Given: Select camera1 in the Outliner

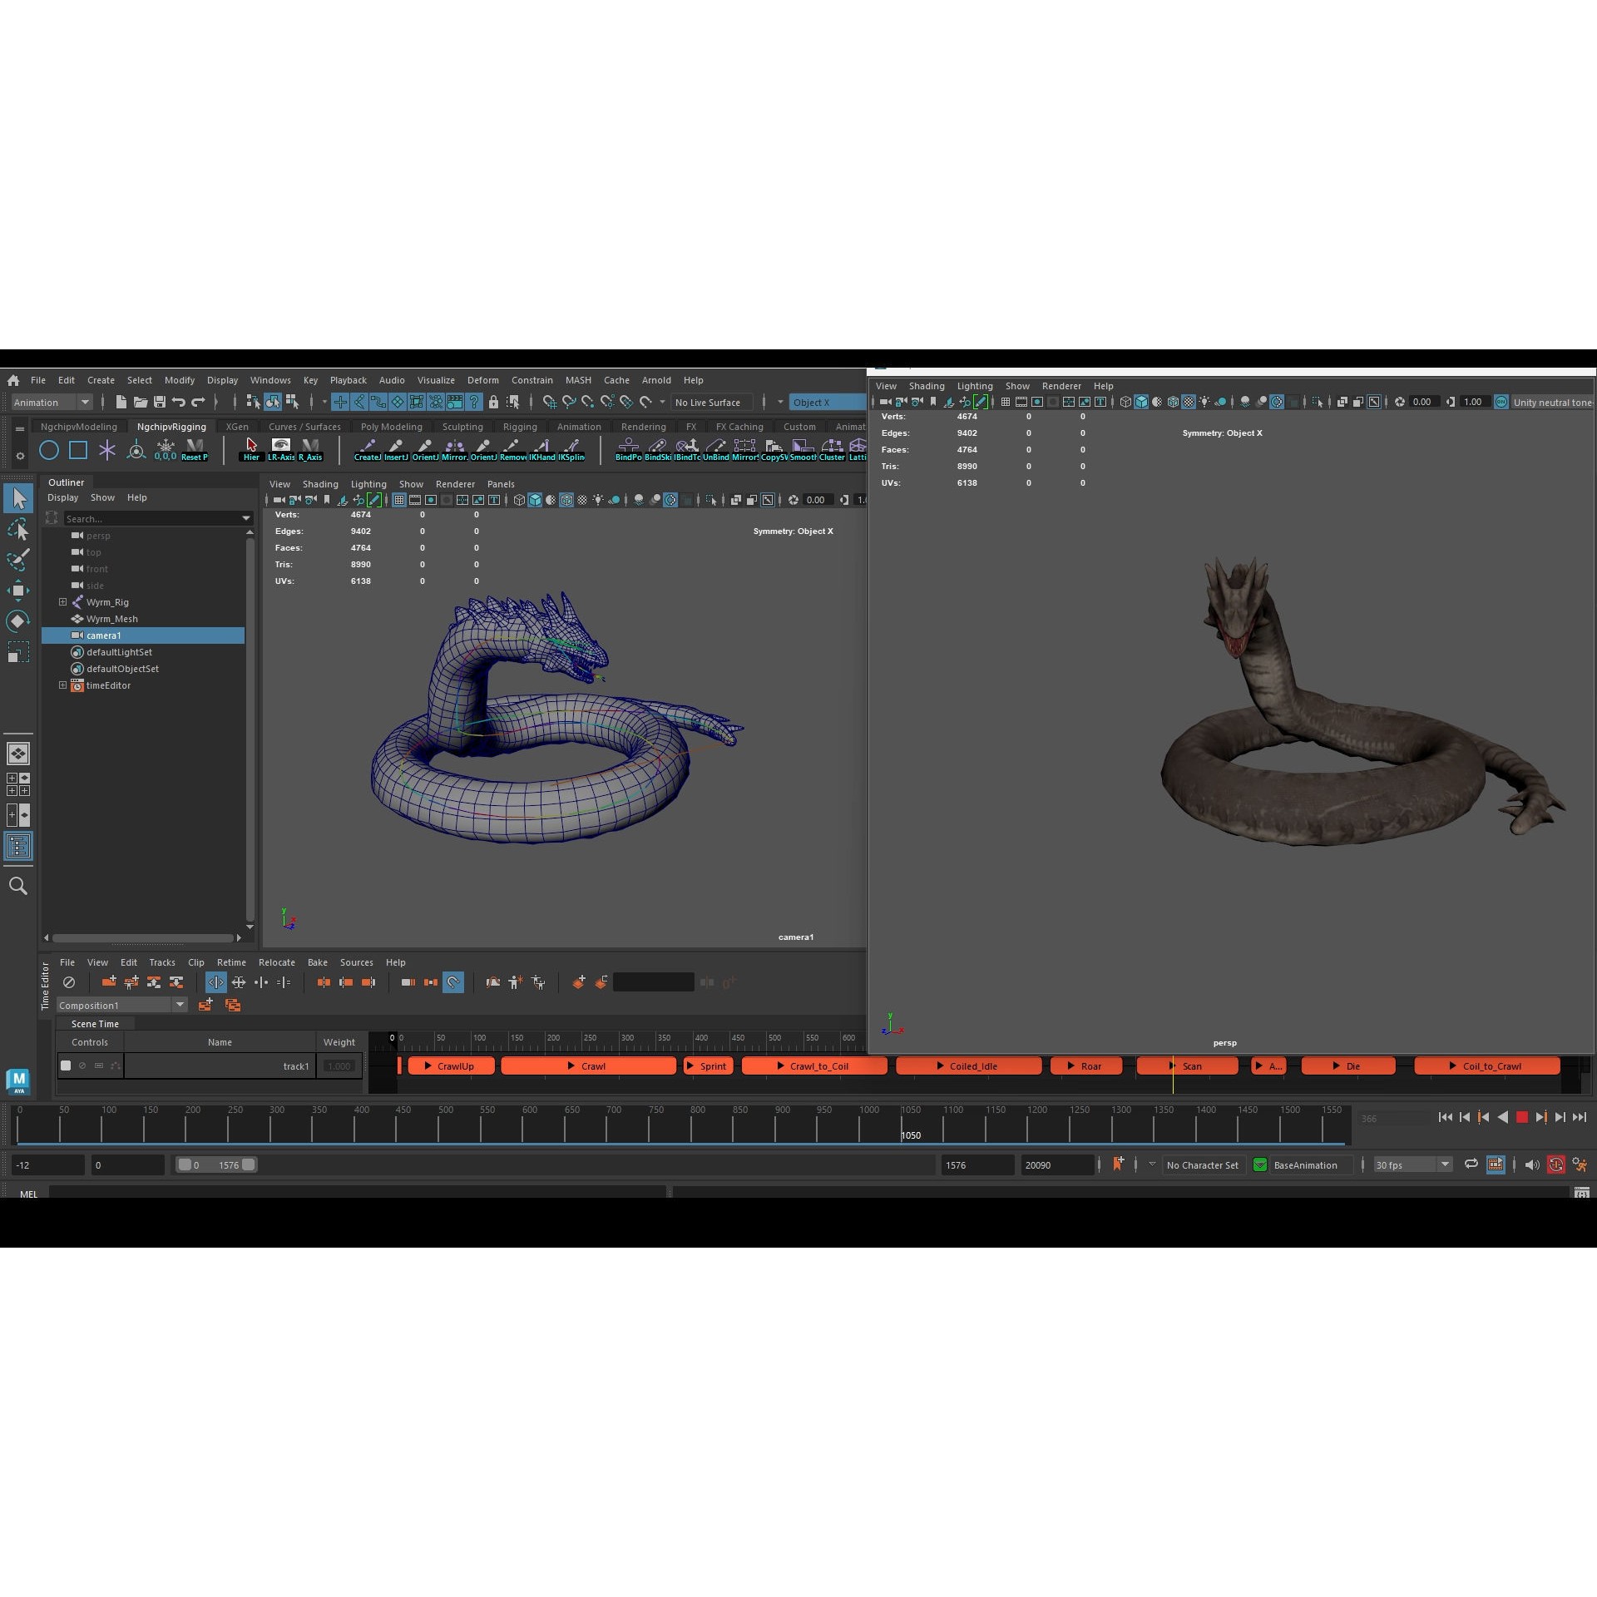Looking at the screenshot, I should 104,635.
